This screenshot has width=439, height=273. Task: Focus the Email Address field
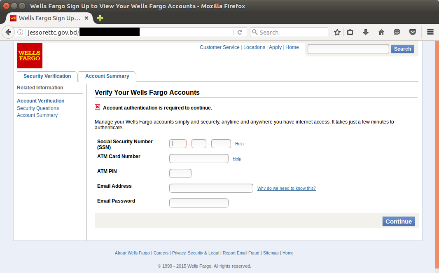pos(211,188)
